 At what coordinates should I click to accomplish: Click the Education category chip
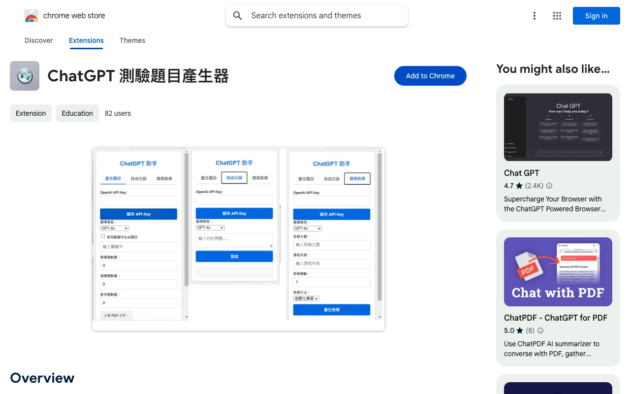(x=77, y=113)
